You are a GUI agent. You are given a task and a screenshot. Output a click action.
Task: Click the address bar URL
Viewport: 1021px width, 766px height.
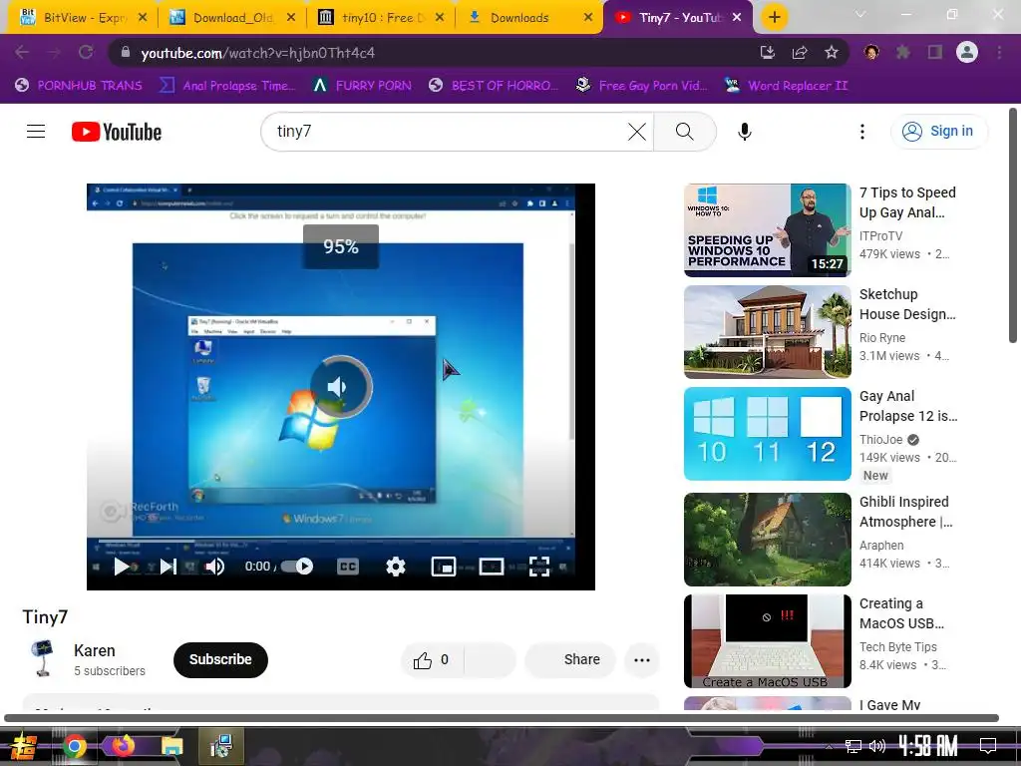(x=258, y=53)
